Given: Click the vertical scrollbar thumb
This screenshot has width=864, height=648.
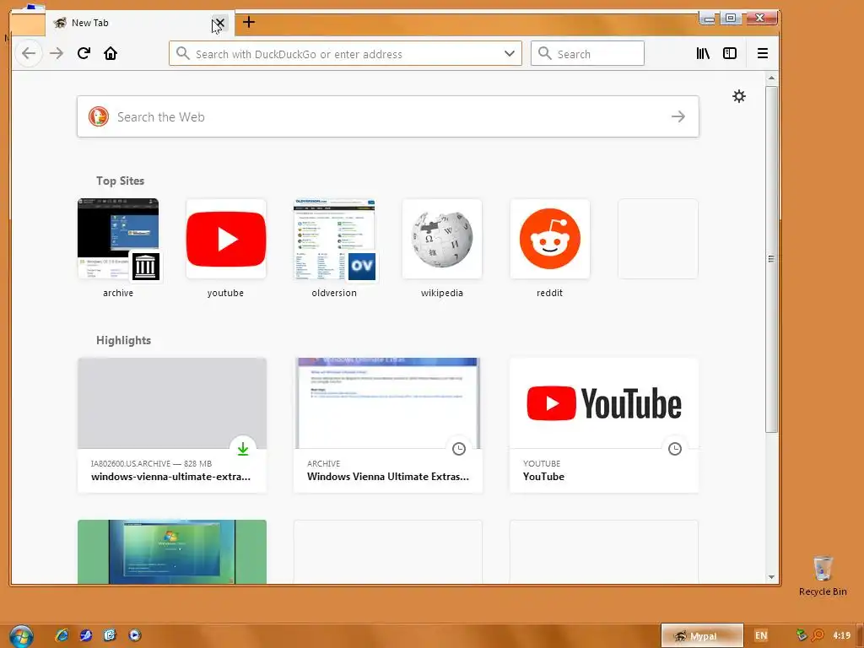Looking at the screenshot, I should (771, 259).
